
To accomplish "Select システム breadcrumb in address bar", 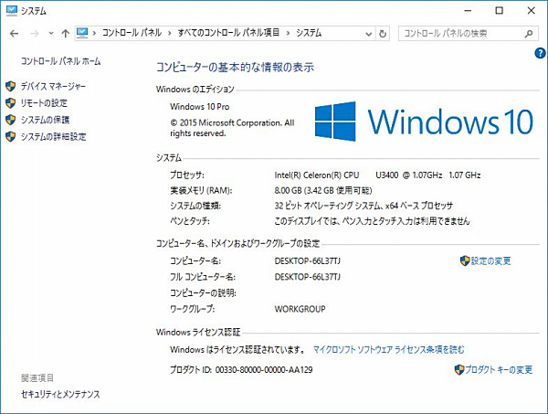I will click(309, 33).
